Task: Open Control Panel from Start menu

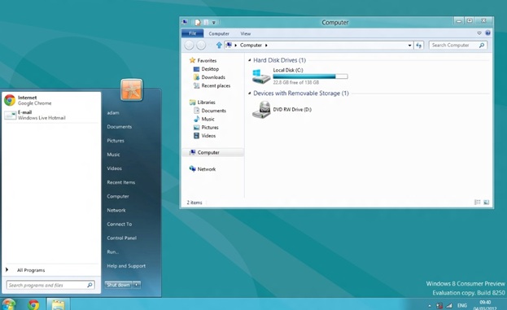Action: tap(121, 238)
